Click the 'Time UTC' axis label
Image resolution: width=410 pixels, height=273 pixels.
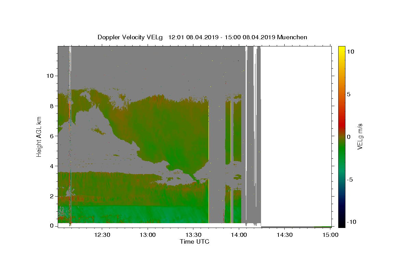coord(194,242)
